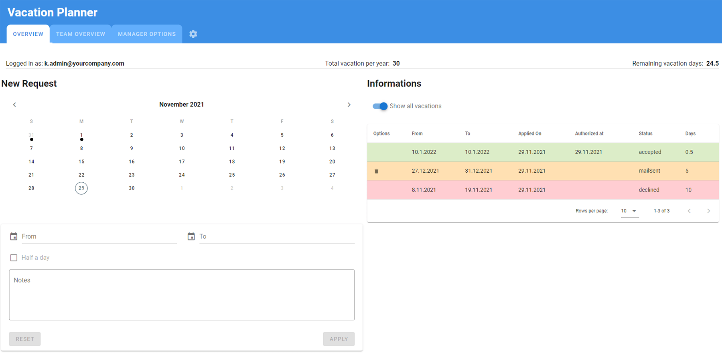
Task: Switch to the Team Overview tab
Action: 81,34
